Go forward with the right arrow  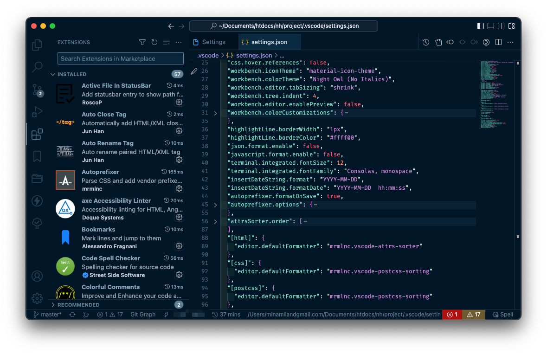point(181,26)
